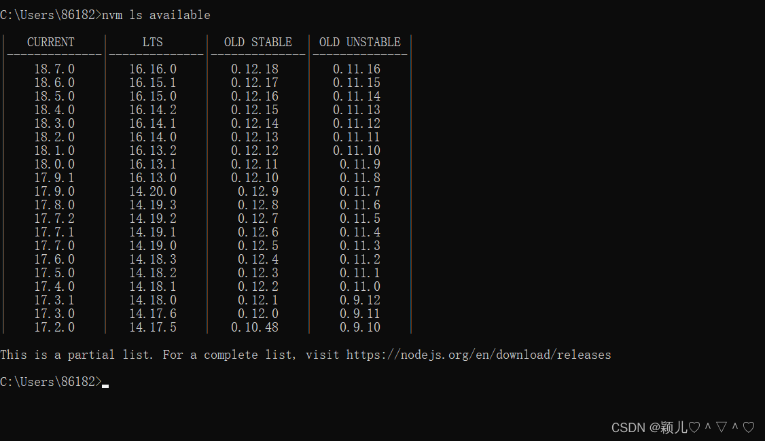Click the CURRENT column header
This screenshot has width=765, height=441.
point(51,42)
